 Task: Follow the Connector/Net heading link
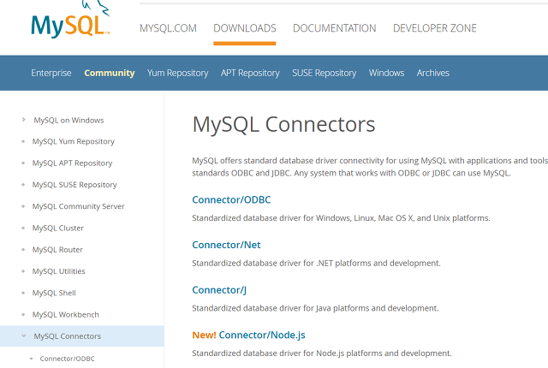(226, 245)
